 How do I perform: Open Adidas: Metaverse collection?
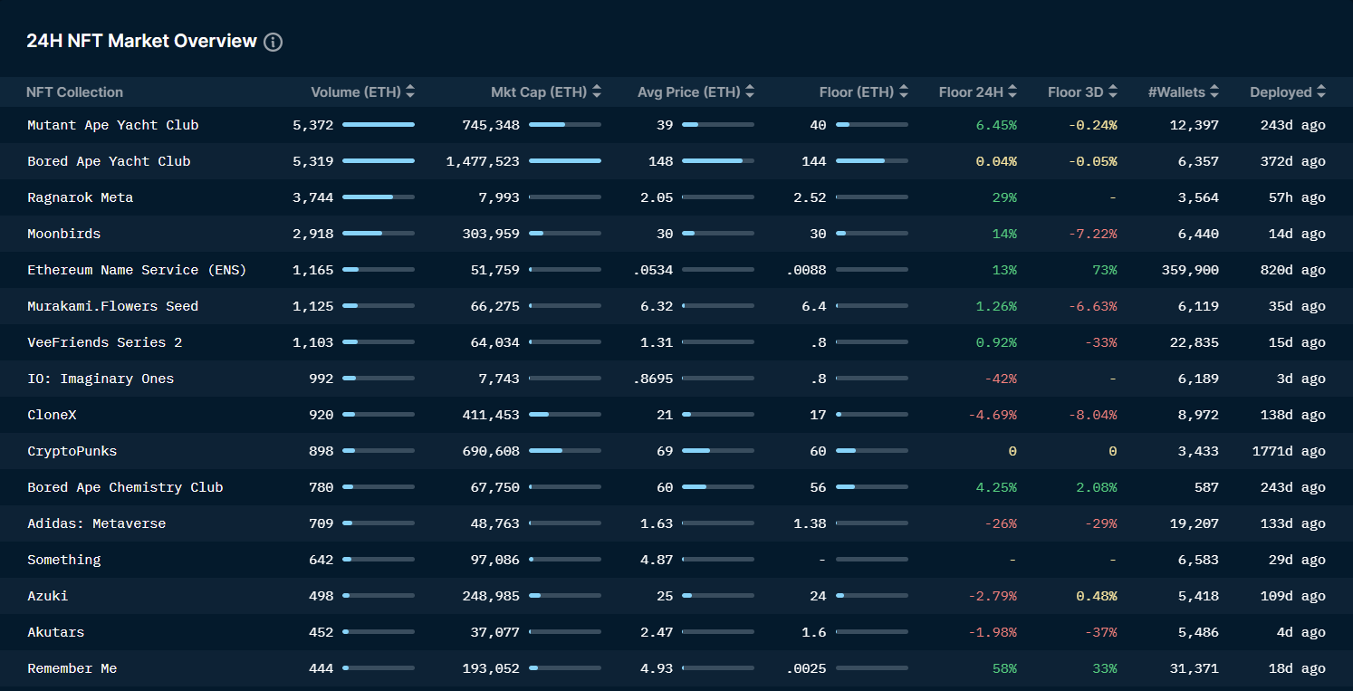pyautogui.click(x=96, y=523)
